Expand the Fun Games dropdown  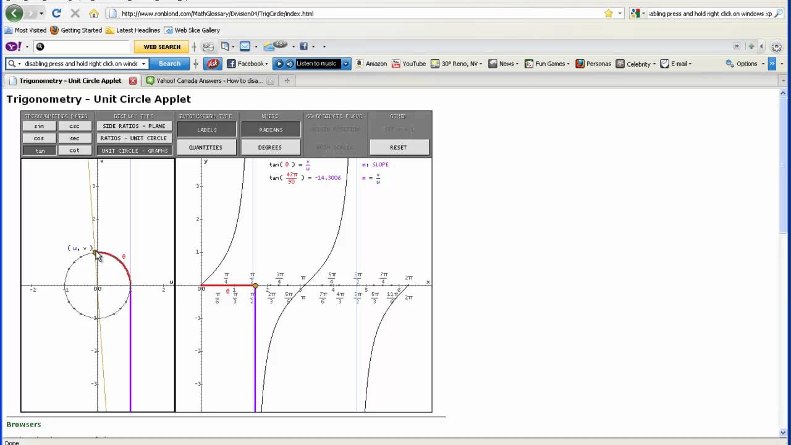(546, 64)
